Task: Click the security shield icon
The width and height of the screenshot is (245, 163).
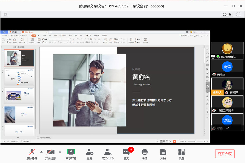Action: (6, 14)
